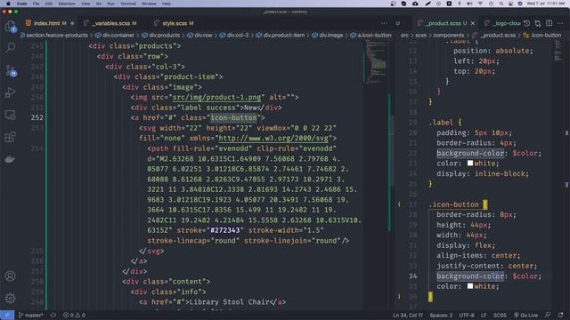Screen dimensions: 570x320
Task: Click the Go Live server button
Action: tap(525, 315)
